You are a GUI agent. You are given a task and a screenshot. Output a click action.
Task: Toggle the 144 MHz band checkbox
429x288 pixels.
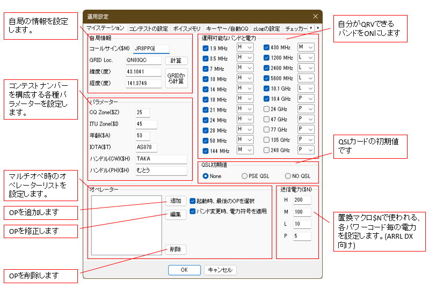(x=206, y=151)
